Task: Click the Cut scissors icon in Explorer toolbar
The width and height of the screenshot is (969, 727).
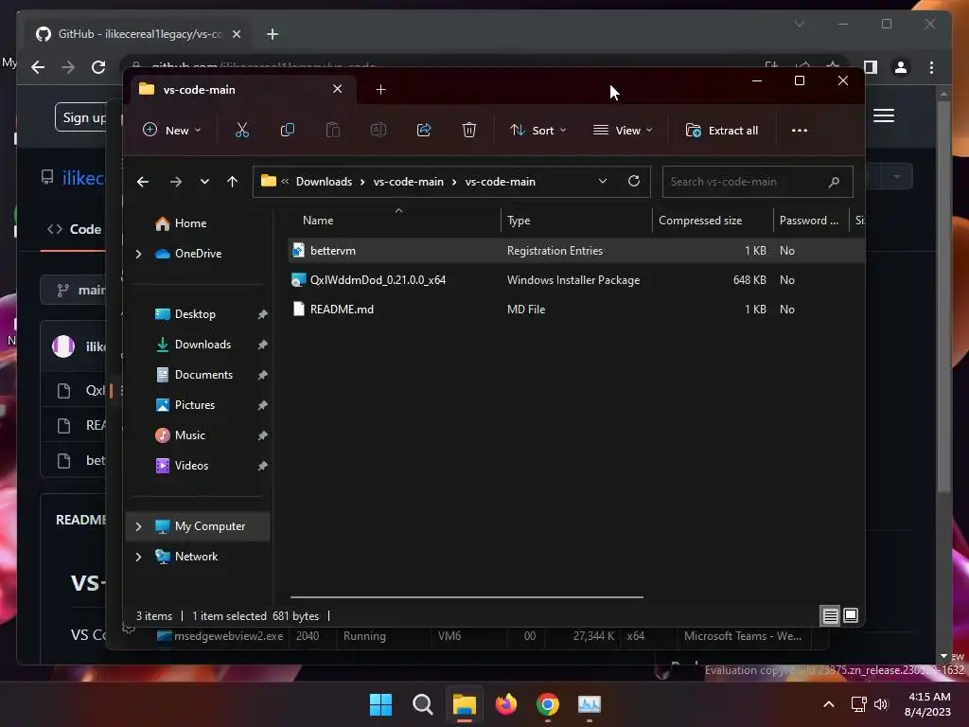Action: click(x=241, y=131)
